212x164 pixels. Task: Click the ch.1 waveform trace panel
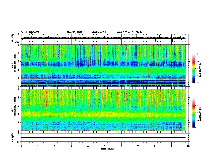pyautogui.click(x=105, y=38)
